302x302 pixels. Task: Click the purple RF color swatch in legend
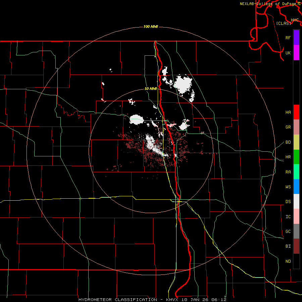[296, 38]
